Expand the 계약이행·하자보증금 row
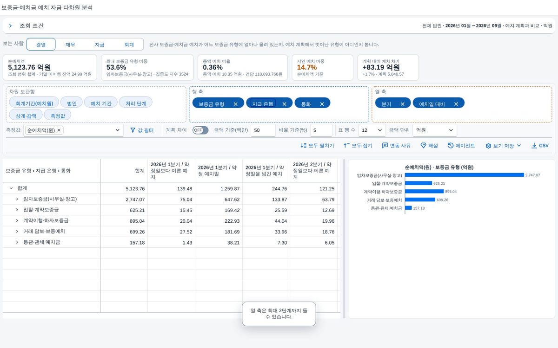Image resolution: width=558 pixels, height=348 pixels. (x=17, y=220)
